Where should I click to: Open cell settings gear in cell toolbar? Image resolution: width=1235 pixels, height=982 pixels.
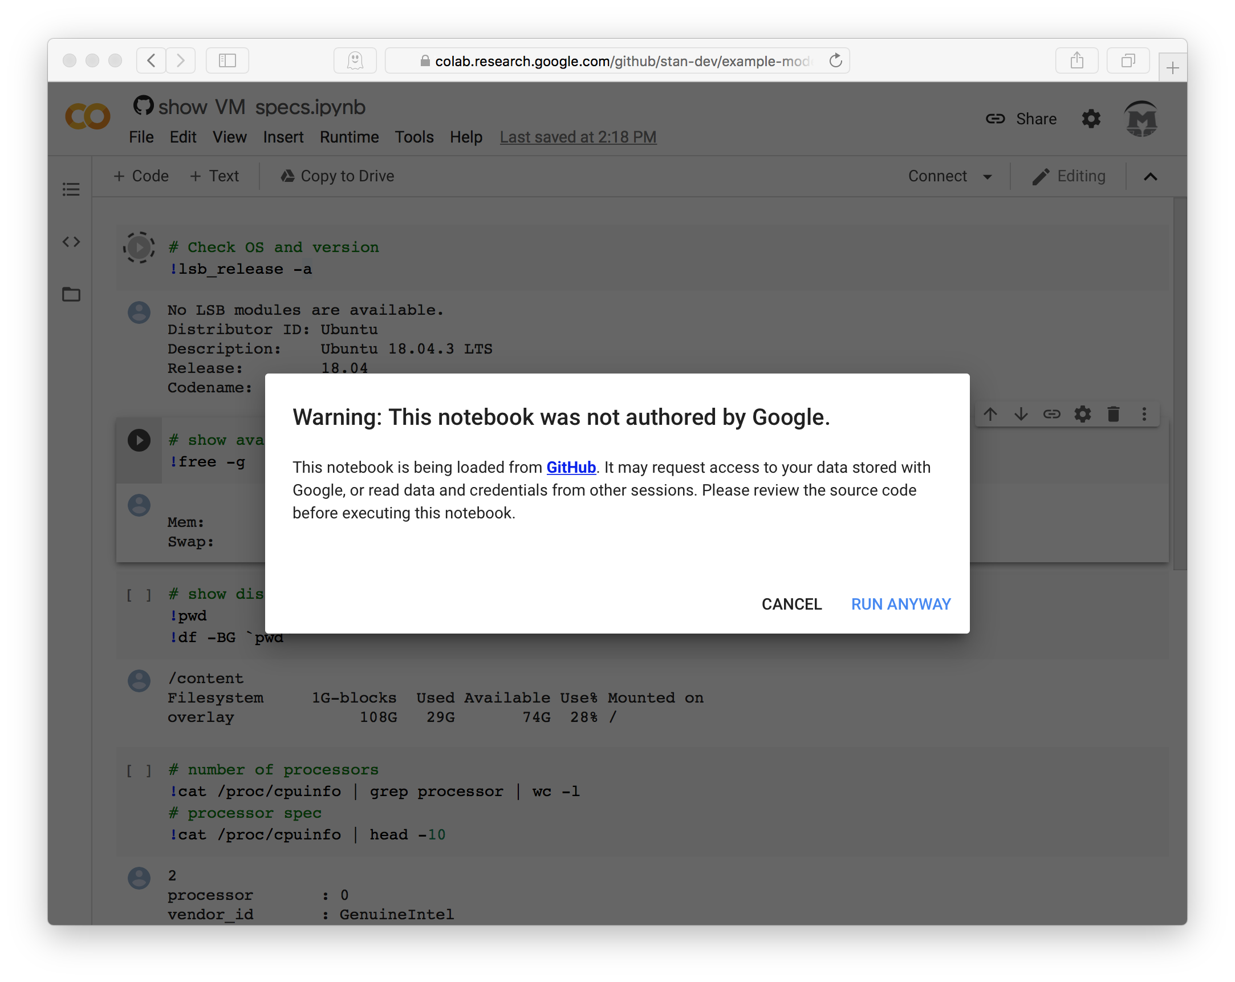pyautogui.click(x=1082, y=413)
